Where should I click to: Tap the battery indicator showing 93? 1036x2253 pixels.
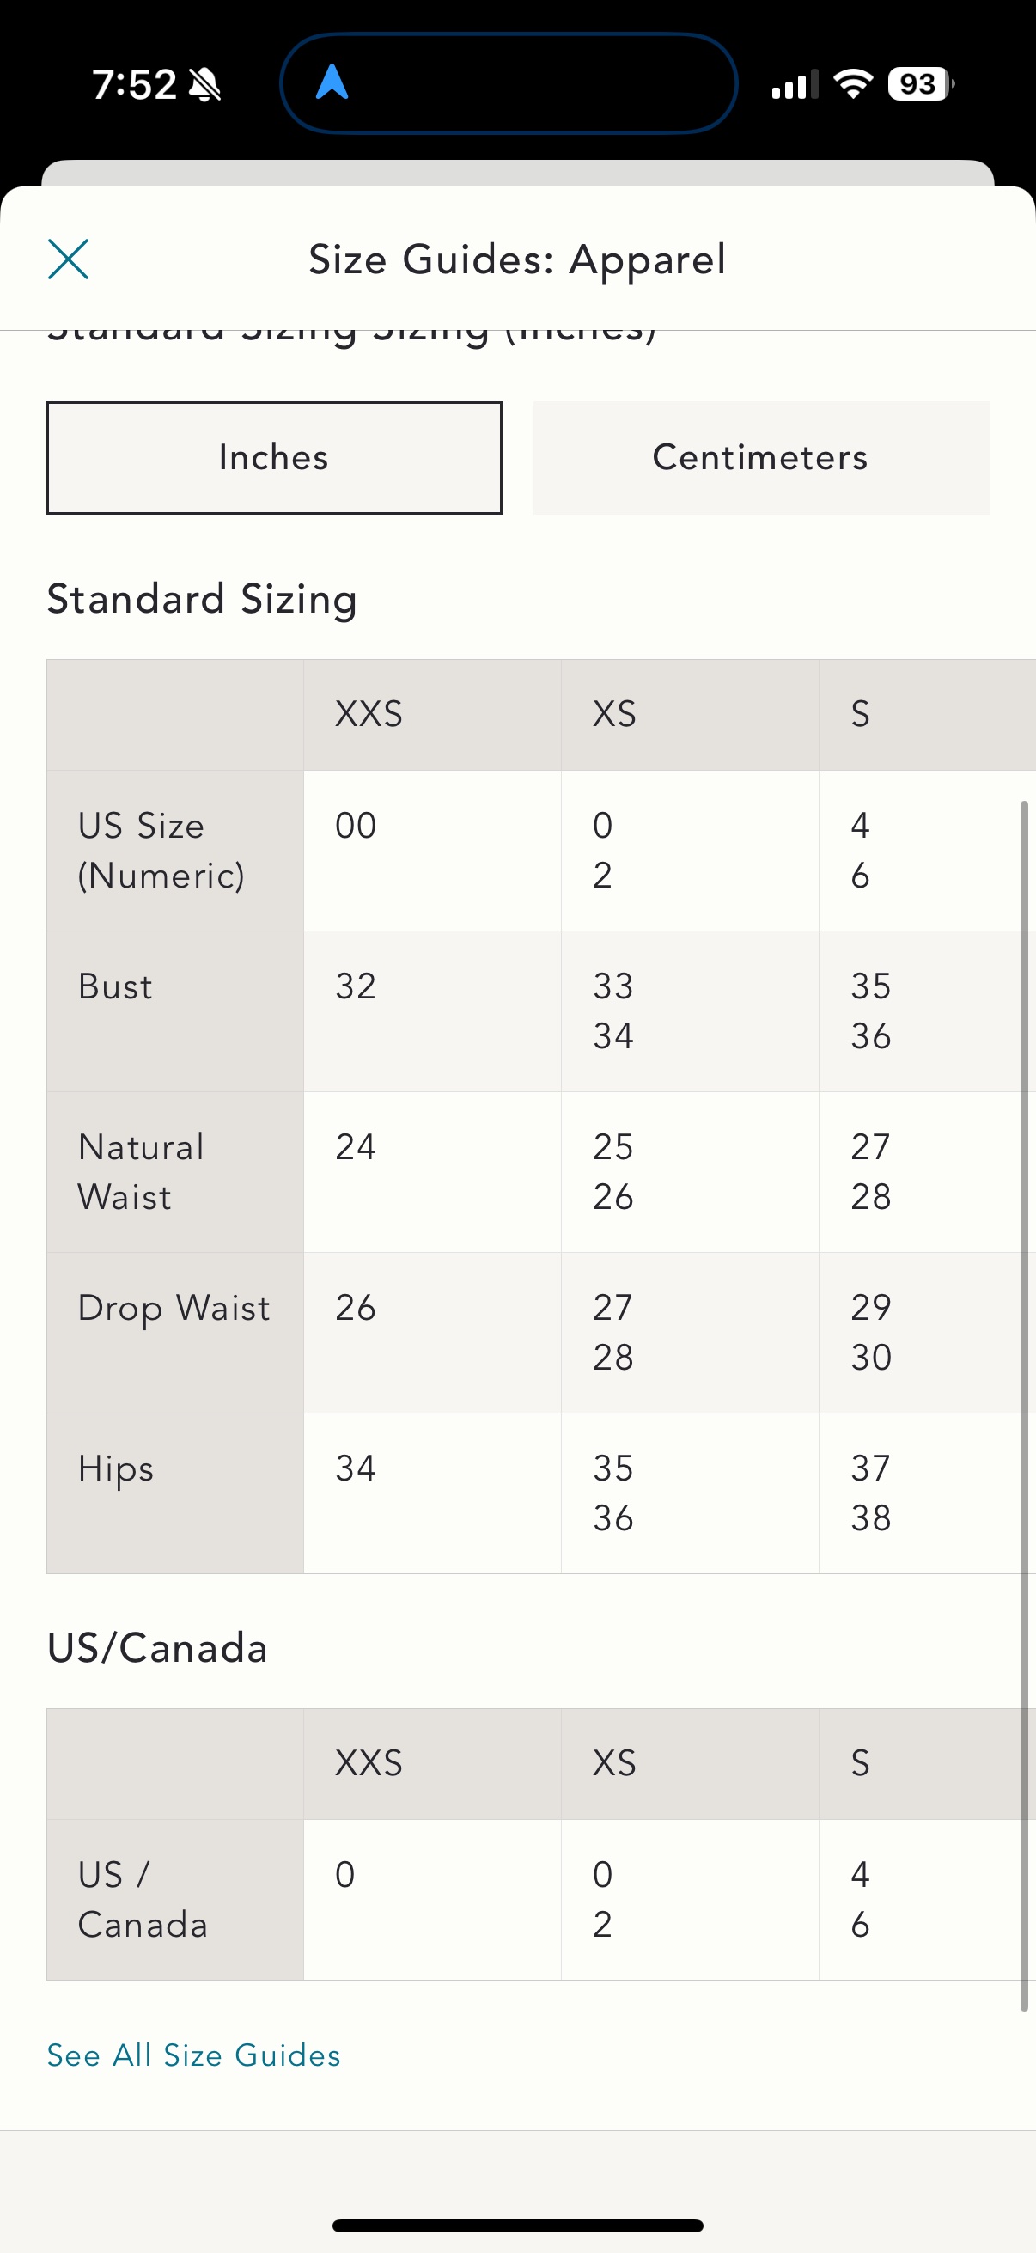(921, 84)
